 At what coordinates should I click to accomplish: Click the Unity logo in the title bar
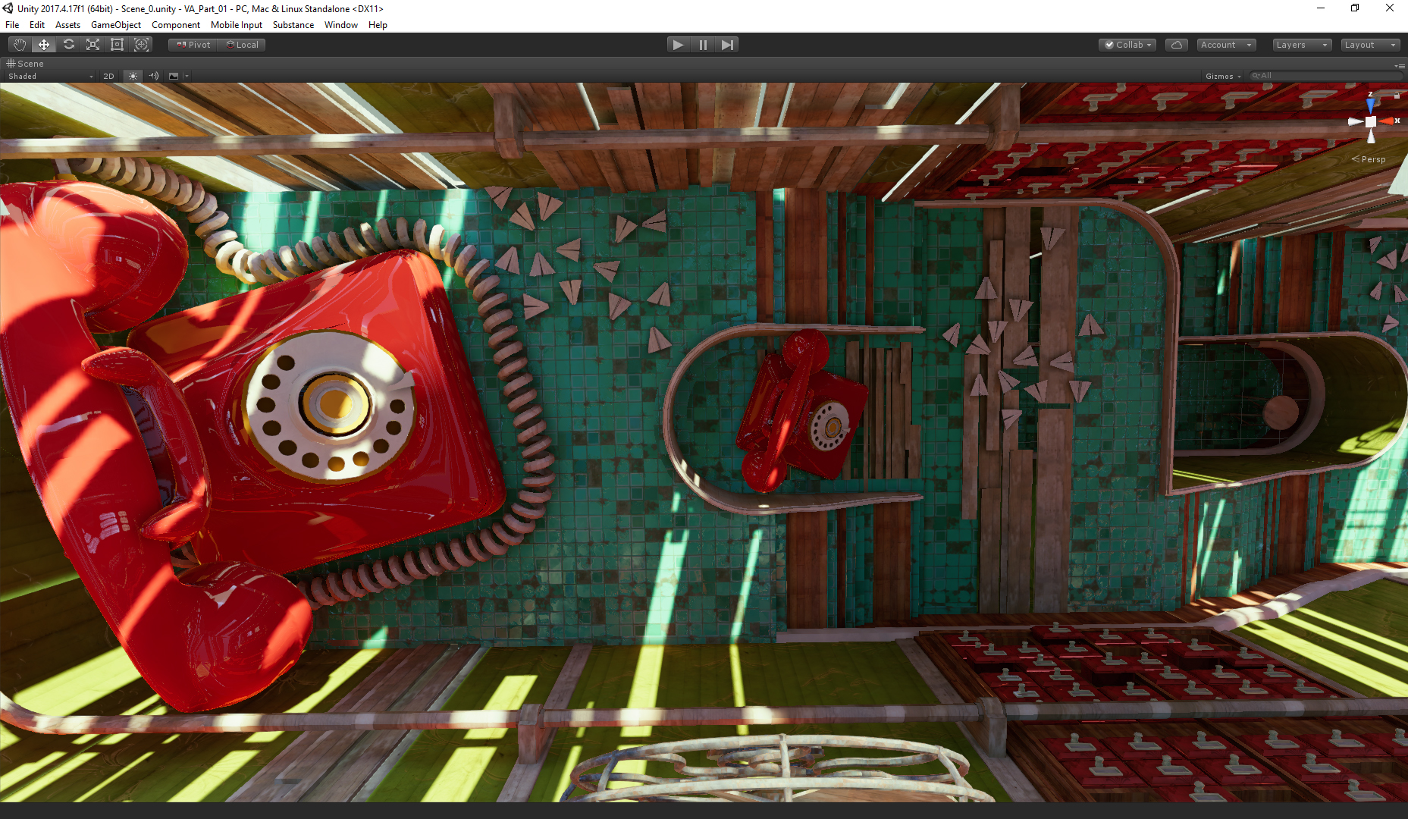click(x=8, y=8)
